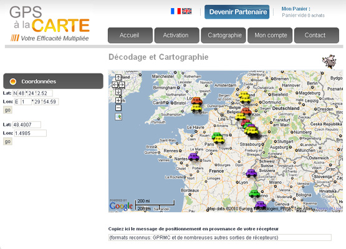Screen dimensions: 346x249
Task: Click the GPS à la Carte logo
Action: click(x=50, y=23)
